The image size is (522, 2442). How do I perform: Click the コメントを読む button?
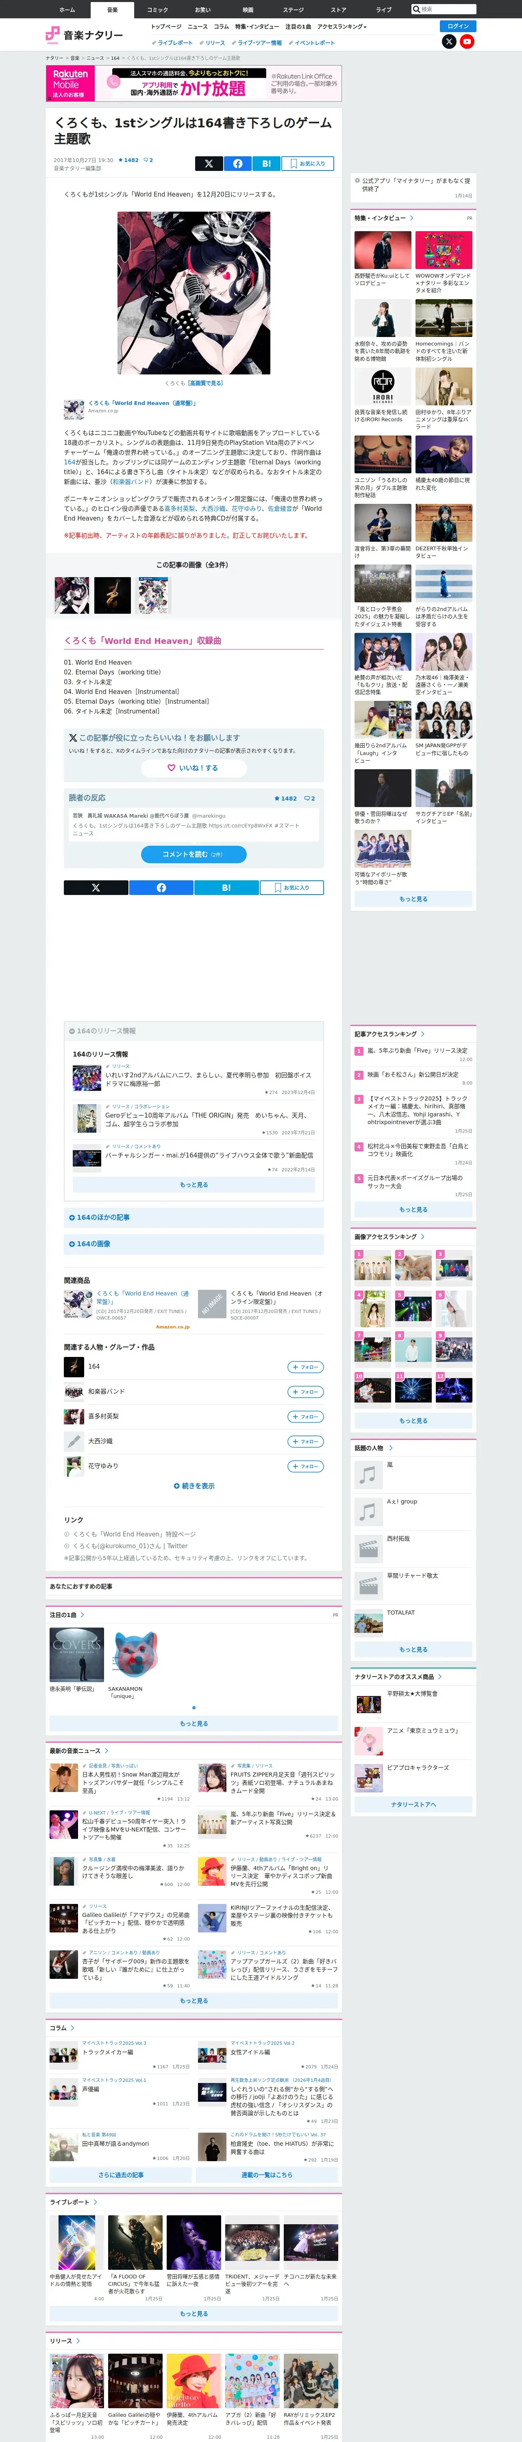pyautogui.click(x=193, y=854)
